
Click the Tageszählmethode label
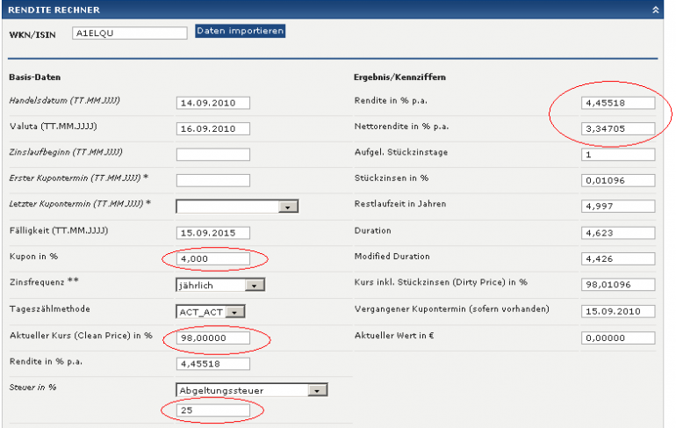coord(49,309)
